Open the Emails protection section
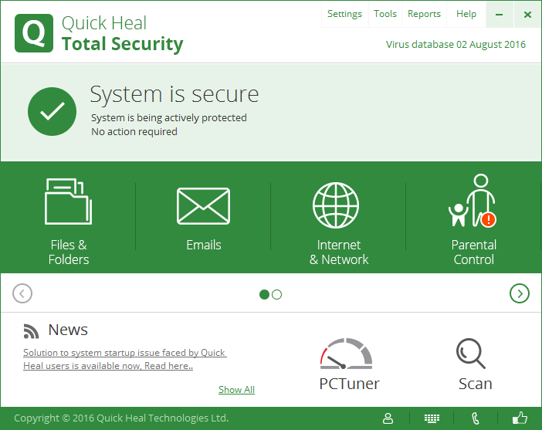 (x=203, y=220)
